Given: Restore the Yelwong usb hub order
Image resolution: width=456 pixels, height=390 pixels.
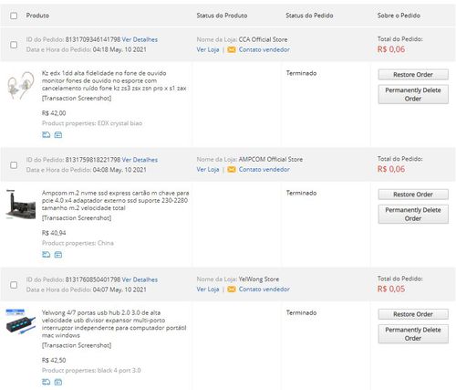Looking at the screenshot, I should pyautogui.click(x=413, y=314).
